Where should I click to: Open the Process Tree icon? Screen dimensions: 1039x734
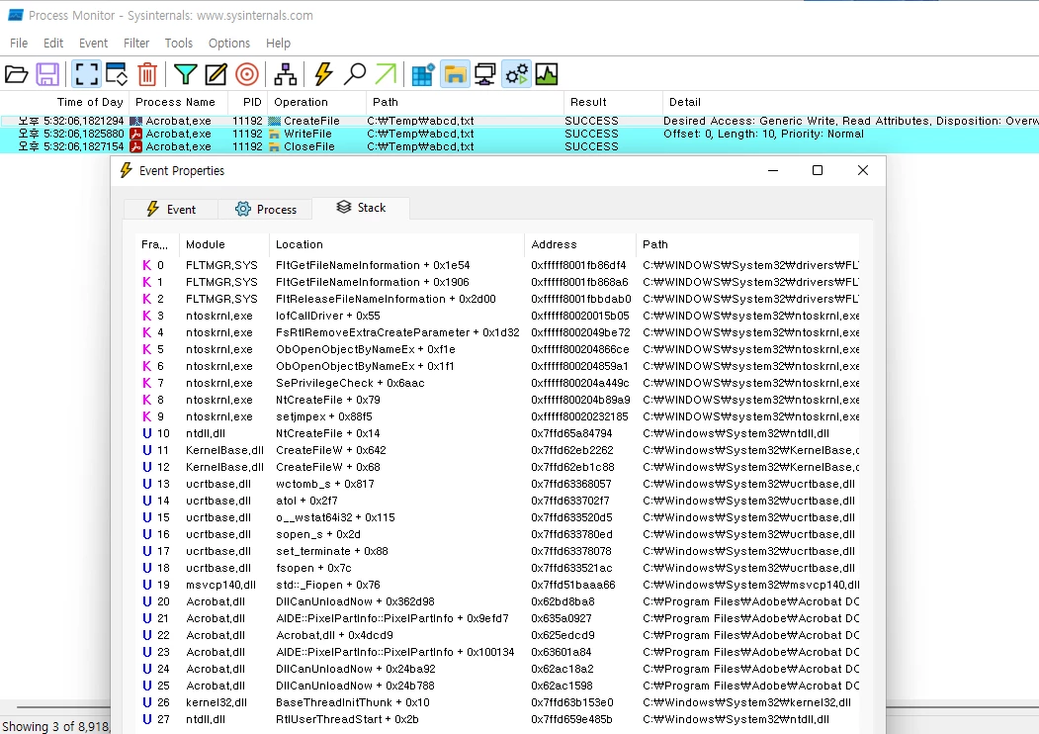point(286,74)
